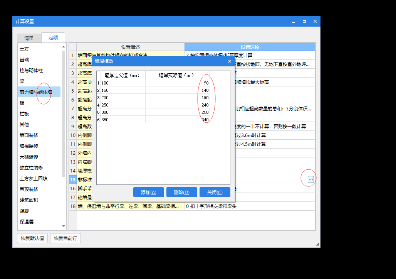Click row 10 option ending 3.6m时计算
This screenshot has width=396, height=279.
pyautogui.click(x=275, y=135)
